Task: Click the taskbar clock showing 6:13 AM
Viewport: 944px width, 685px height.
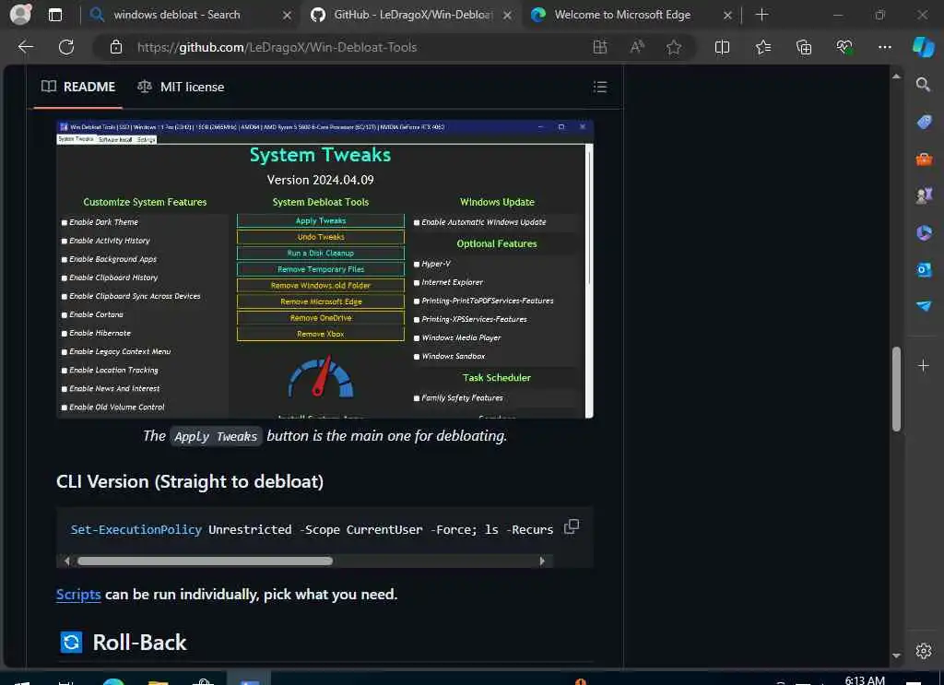Action: click(x=865, y=679)
